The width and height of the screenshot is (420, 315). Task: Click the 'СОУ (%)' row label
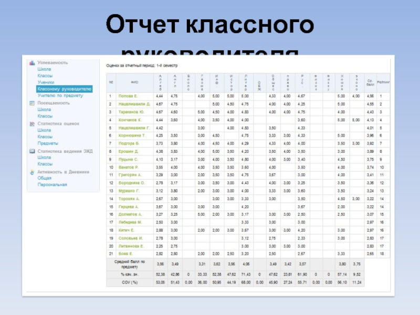click(x=130, y=282)
